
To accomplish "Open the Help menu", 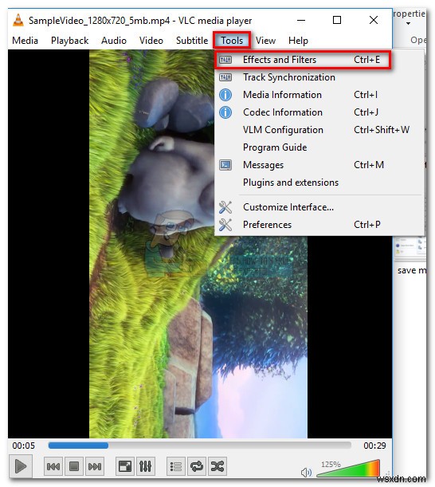I will coord(298,41).
